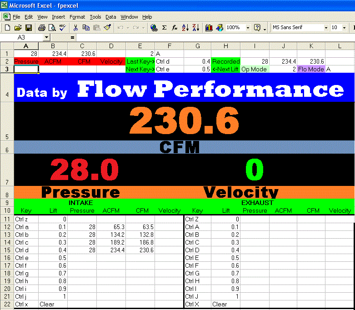
Task: Select column A header
Action: pos(26,46)
